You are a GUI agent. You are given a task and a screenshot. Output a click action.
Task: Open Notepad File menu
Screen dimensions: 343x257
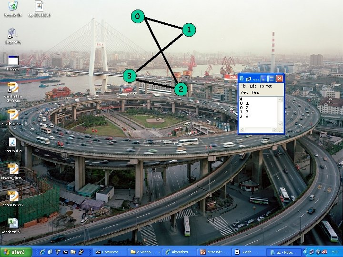click(x=243, y=86)
